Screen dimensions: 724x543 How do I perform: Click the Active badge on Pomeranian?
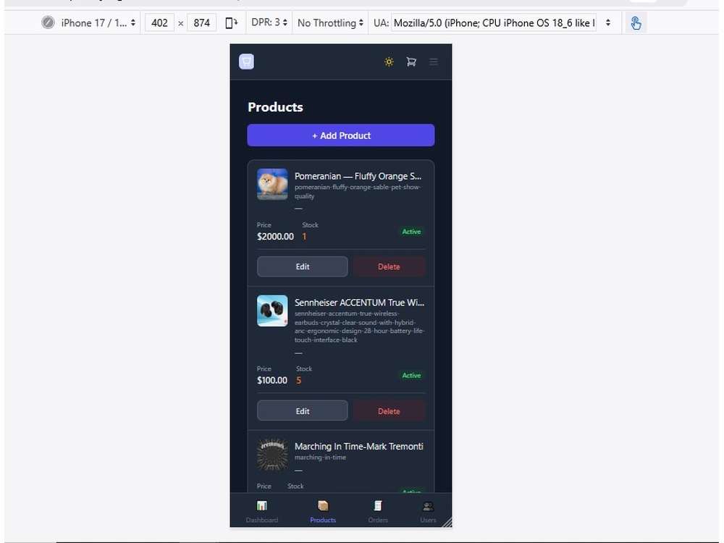point(411,232)
